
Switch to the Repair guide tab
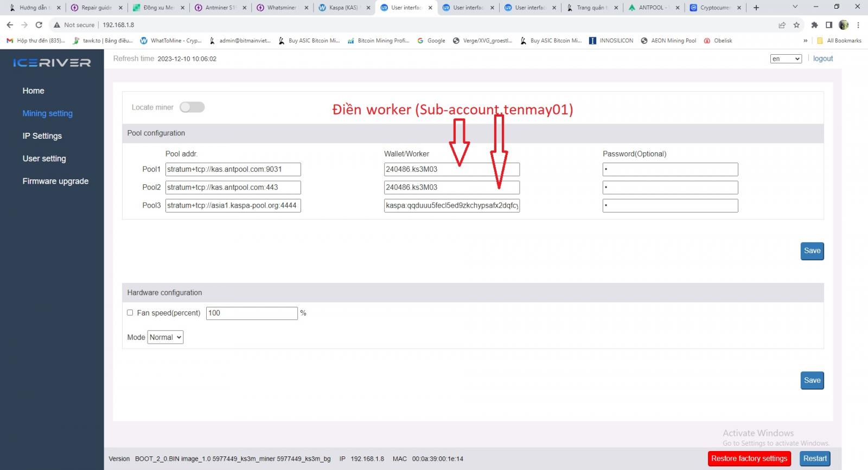click(95, 8)
